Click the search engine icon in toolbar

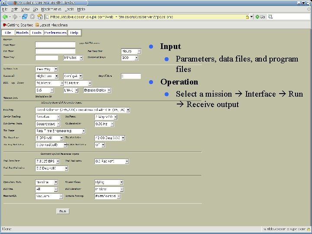pos(270,17)
